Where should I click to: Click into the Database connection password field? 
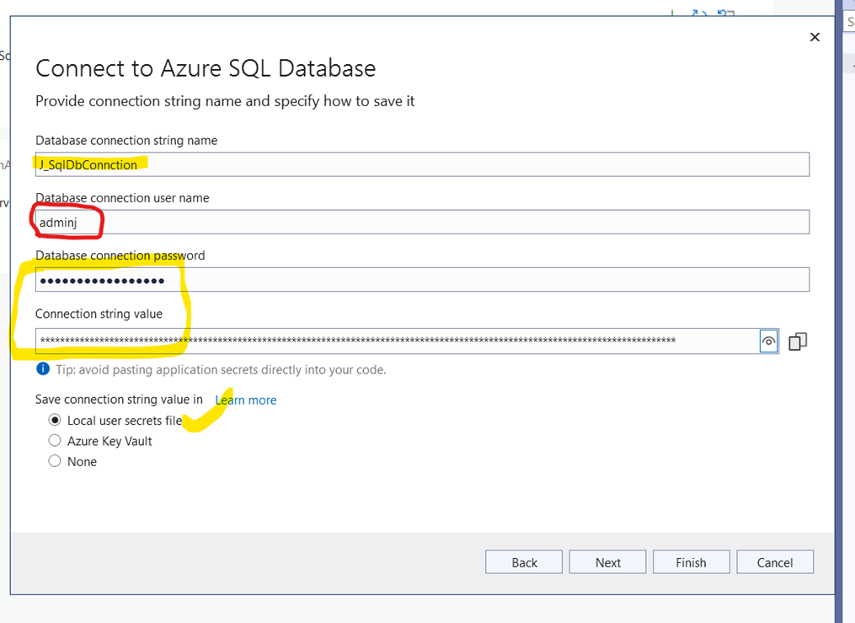pyautogui.click(x=423, y=279)
